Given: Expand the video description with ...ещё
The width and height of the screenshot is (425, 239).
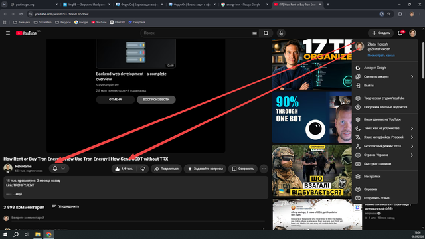Looking at the screenshot, I should 18,194.
